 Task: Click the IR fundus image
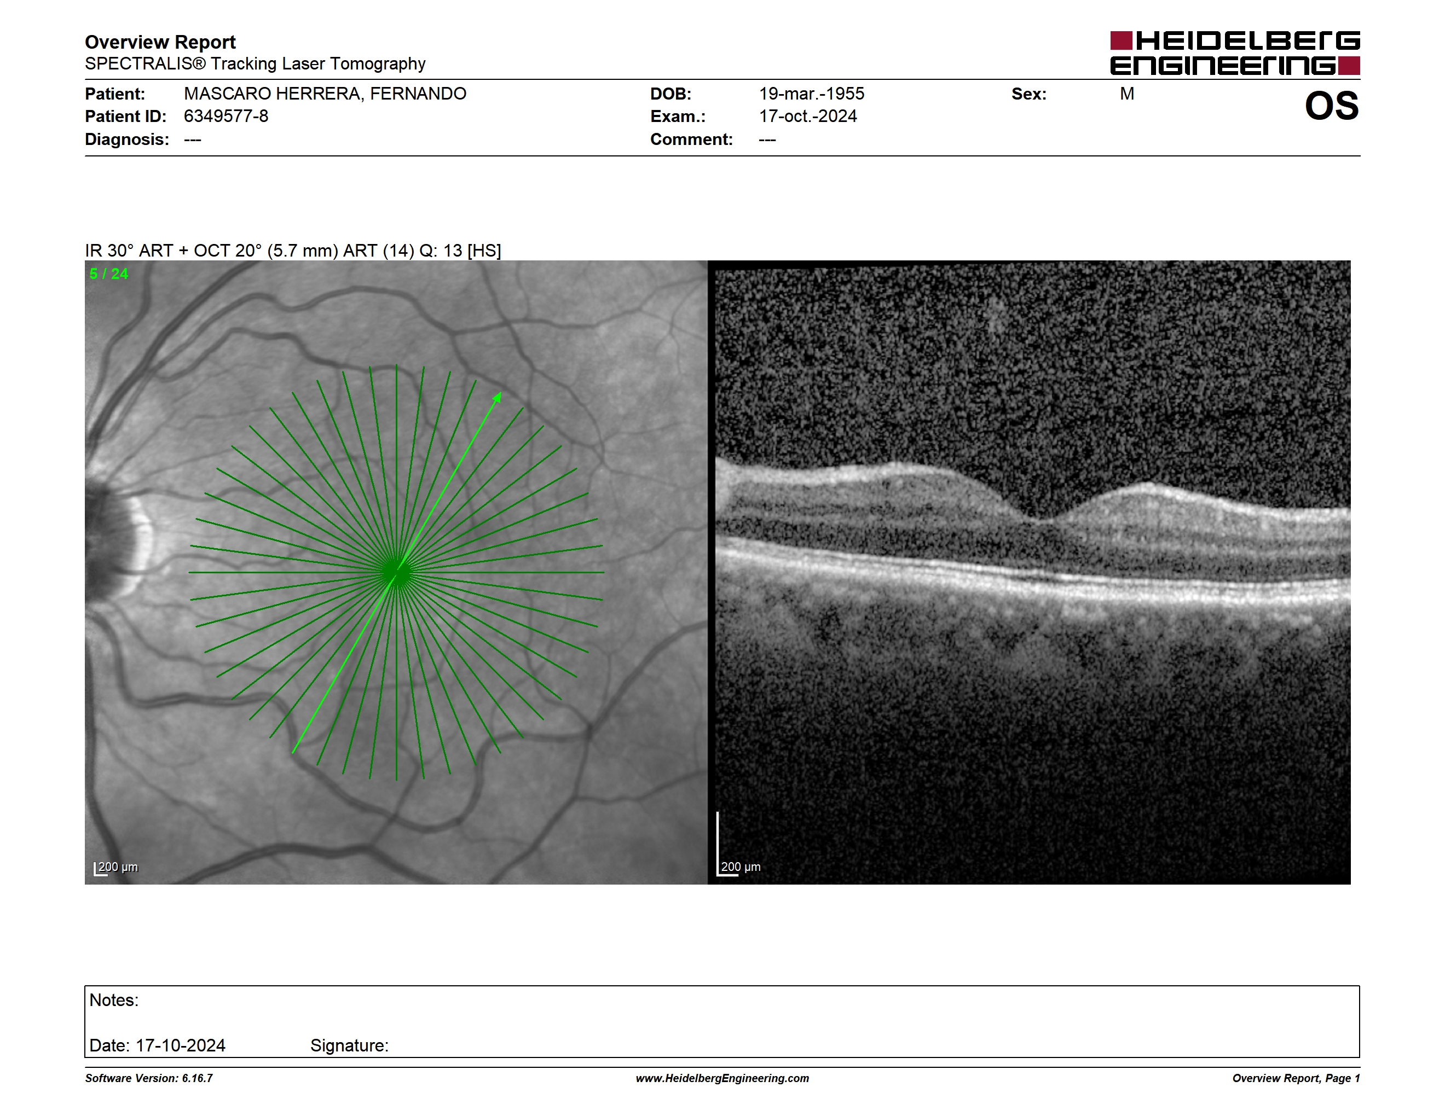pos(396,573)
